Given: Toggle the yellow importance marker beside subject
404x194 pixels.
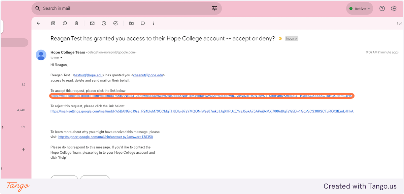Looking at the screenshot, I should pyautogui.click(x=280, y=39).
